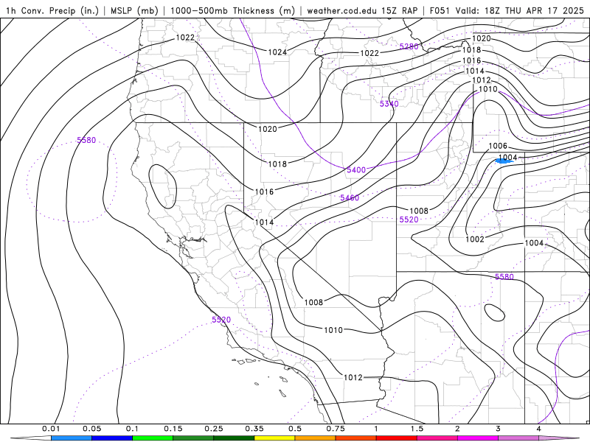This screenshot has width=590, height=442.
Task: Click the yellow 0.35–0.5 color bar segment
Action: click(x=274, y=438)
